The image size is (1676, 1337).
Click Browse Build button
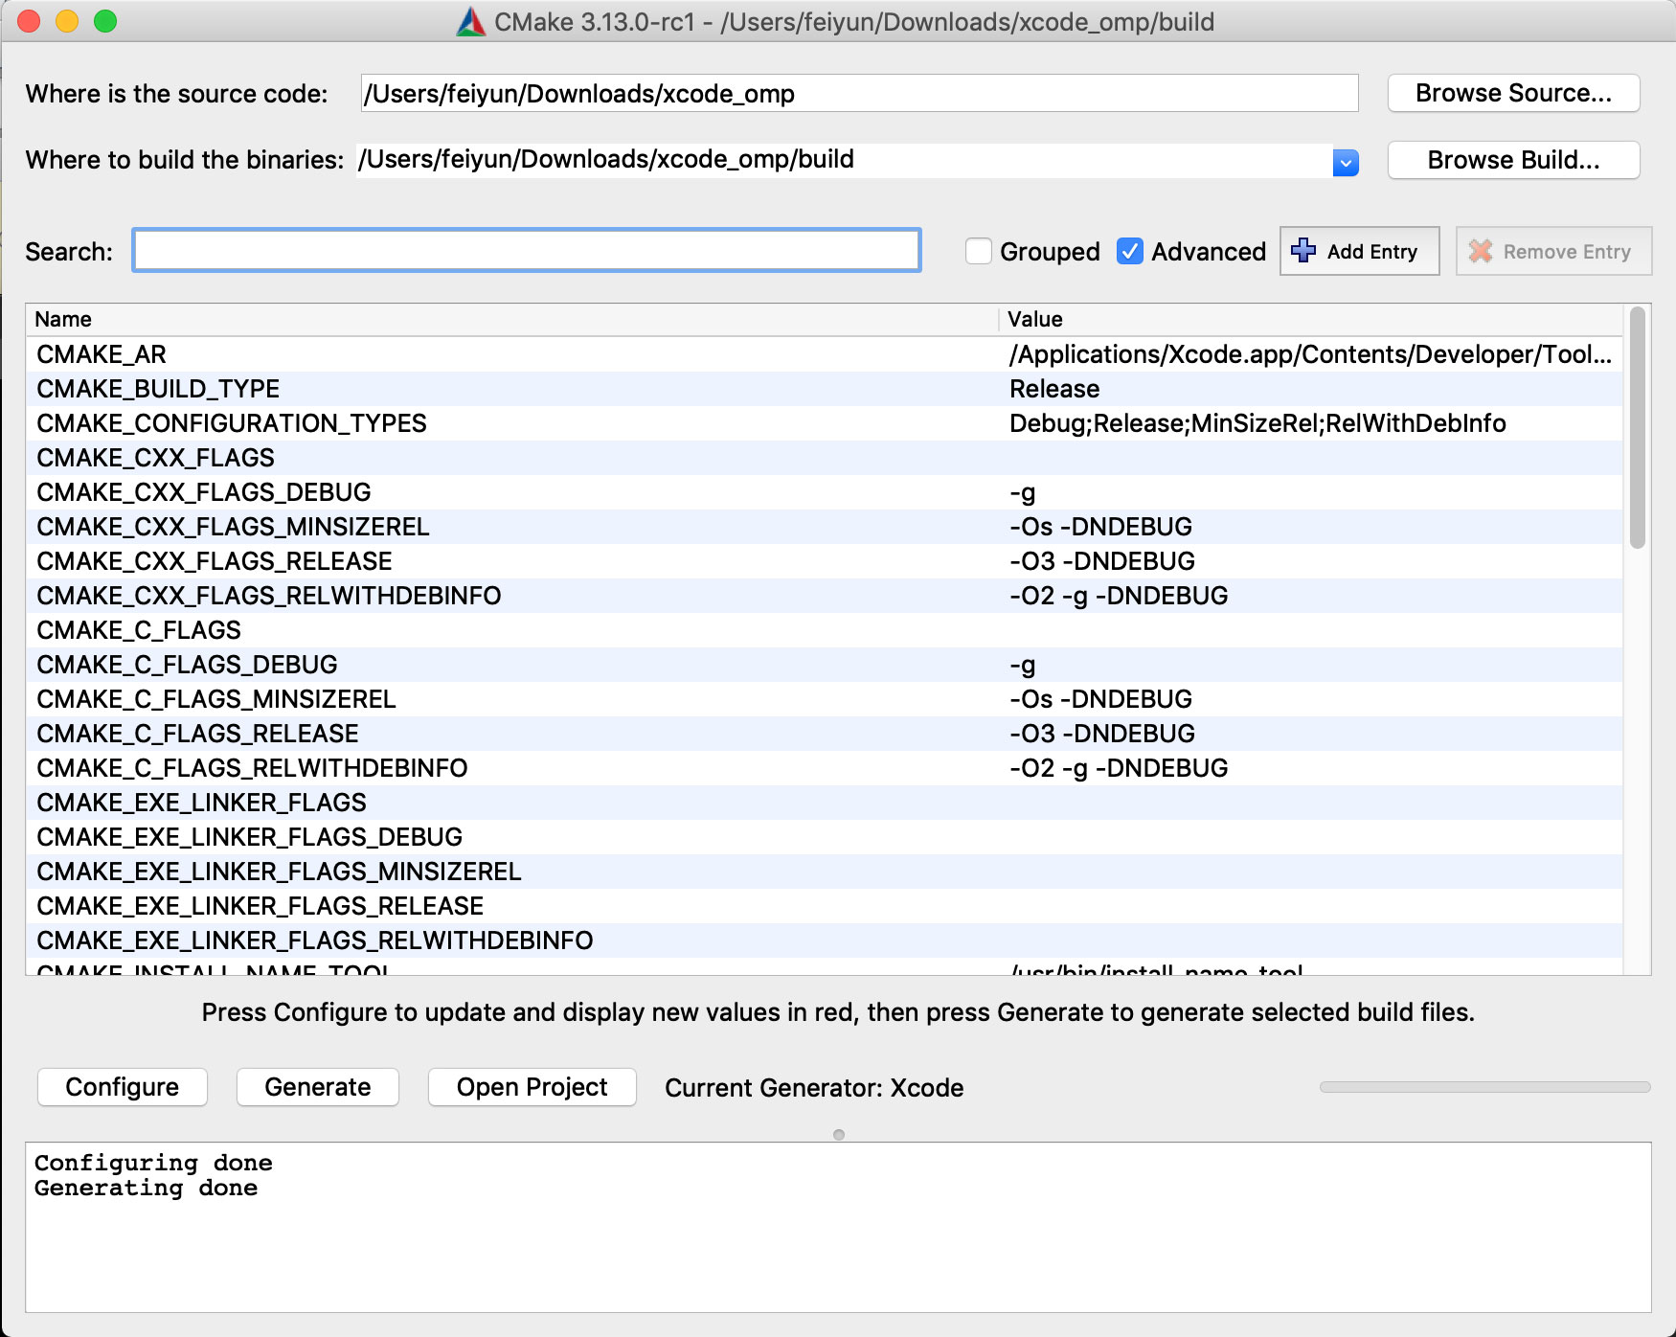[1513, 160]
